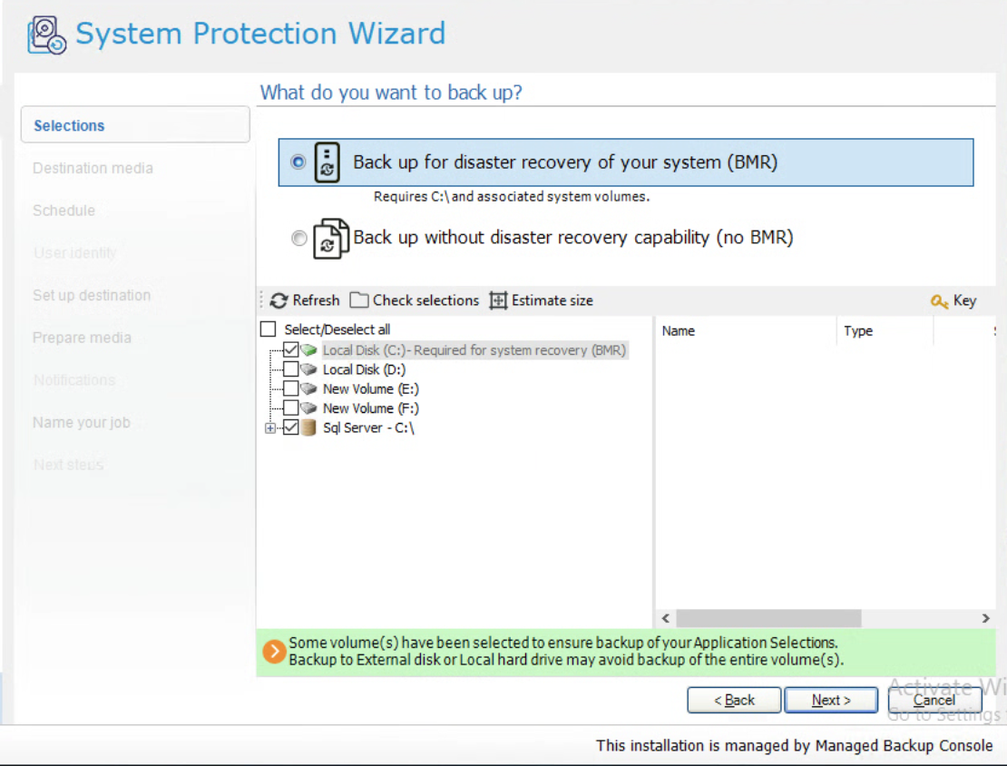The width and height of the screenshot is (1007, 766).
Task: Click the Sql Server database icon
Action: point(309,428)
